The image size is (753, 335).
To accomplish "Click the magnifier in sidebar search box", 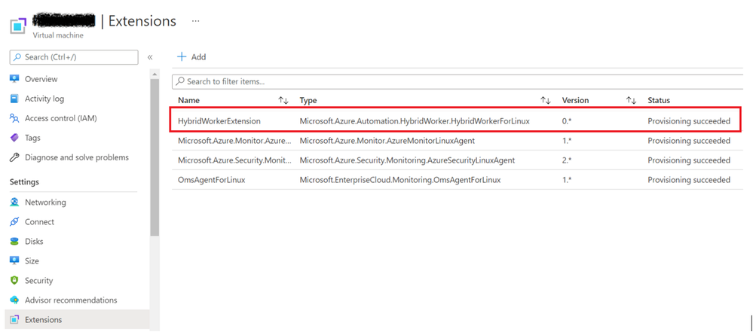I will coord(17,57).
